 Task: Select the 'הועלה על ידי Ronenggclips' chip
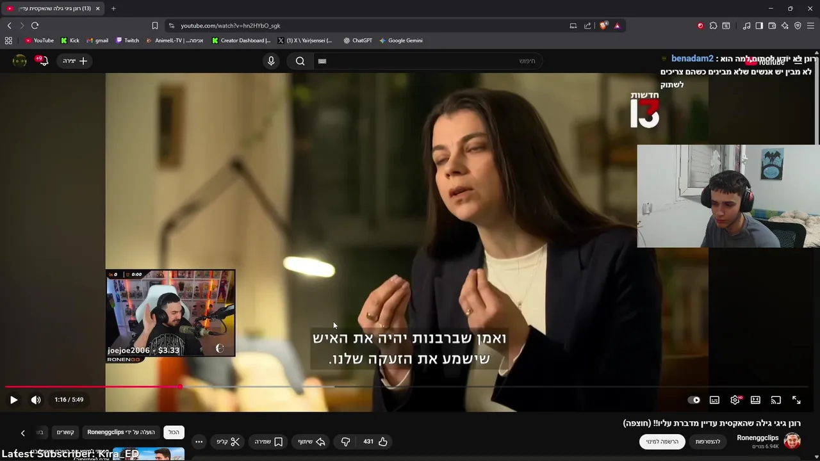(x=121, y=432)
